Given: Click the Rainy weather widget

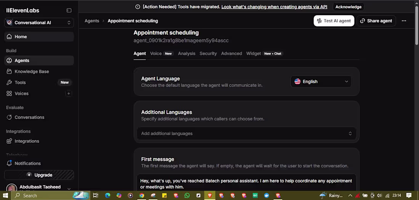Looking at the screenshot, I should click(331, 195).
